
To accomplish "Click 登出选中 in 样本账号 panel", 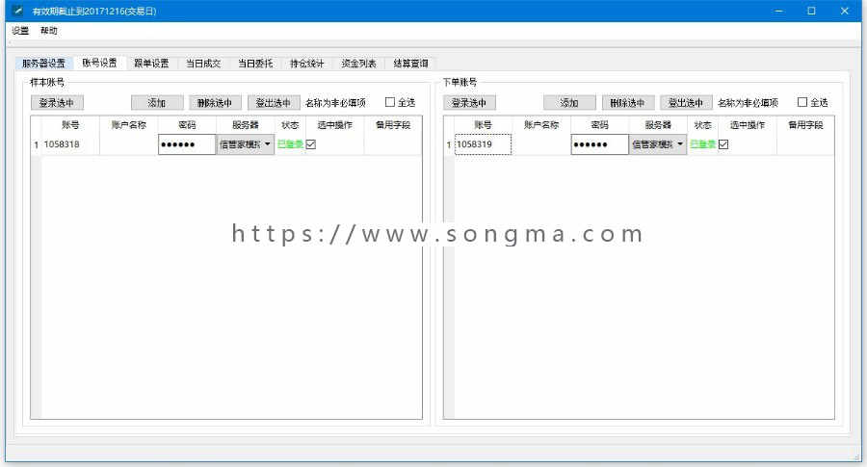I will 274,103.
